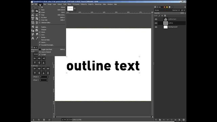
Task: Open the zoom percentage dropdown in status bar
Action: coord(69,120)
